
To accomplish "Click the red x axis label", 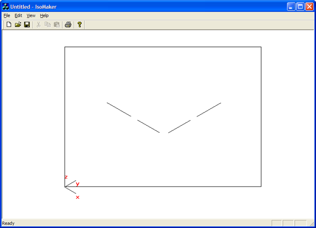I will point(78,197).
